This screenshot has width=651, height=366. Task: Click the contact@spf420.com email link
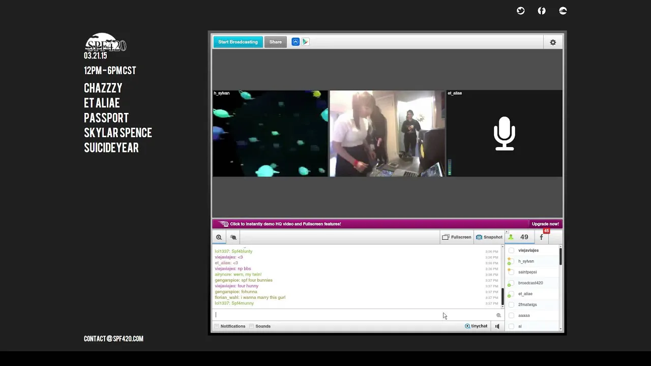pyautogui.click(x=113, y=339)
